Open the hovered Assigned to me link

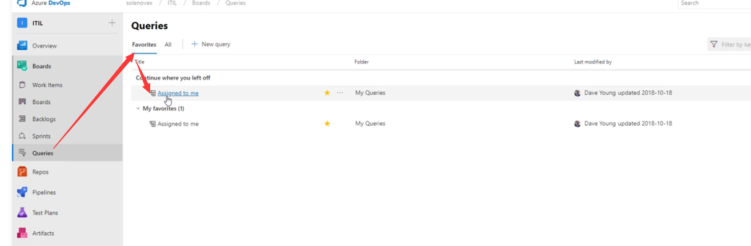pos(178,93)
